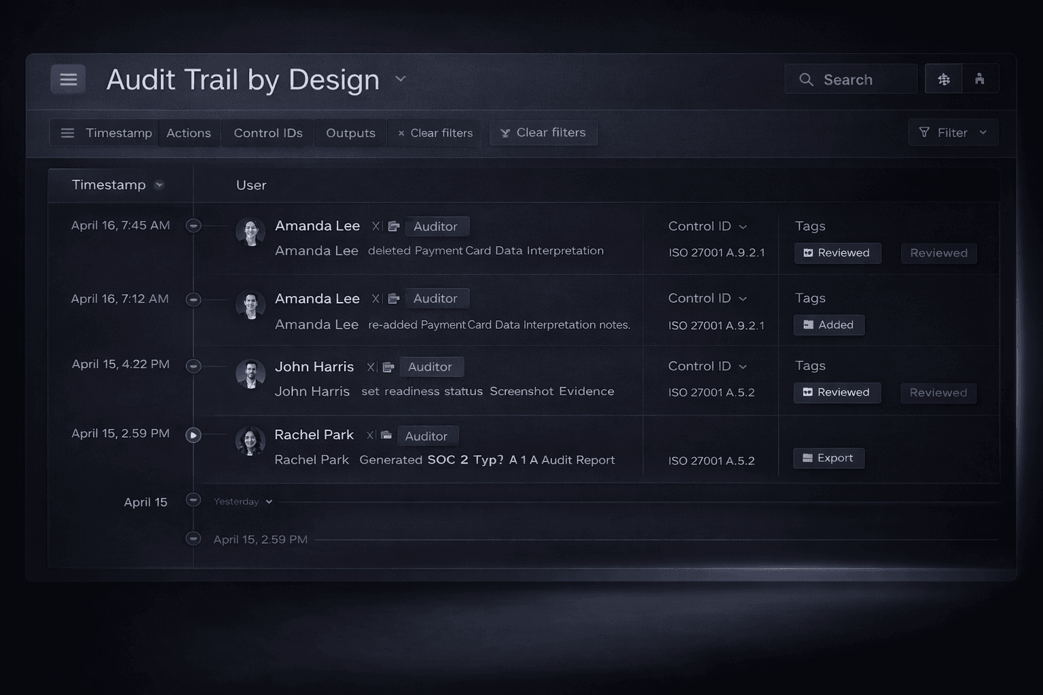Collapse the John Harris timeline node
The height and width of the screenshot is (695, 1043).
click(x=194, y=365)
